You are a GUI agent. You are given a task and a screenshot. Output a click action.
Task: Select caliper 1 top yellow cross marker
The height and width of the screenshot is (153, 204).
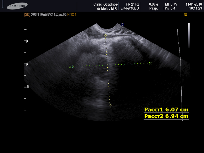105,36
